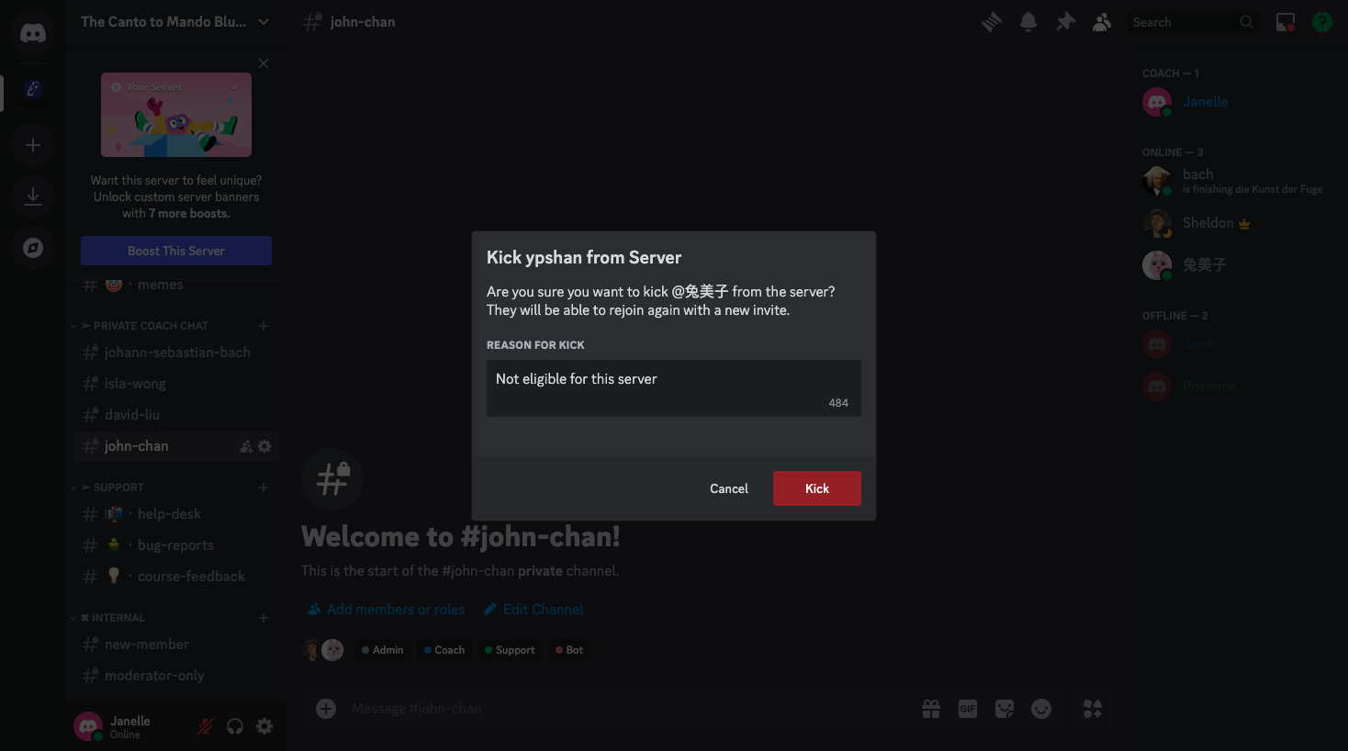This screenshot has width=1348, height=751.
Task: Open johann-sebastian-bach channel
Action: pyautogui.click(x=176, y=353)
